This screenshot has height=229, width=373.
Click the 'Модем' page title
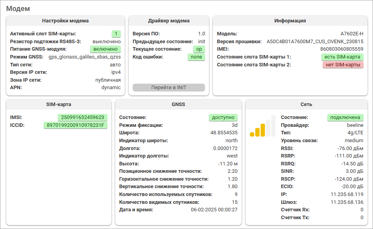(x=18, y=8)
